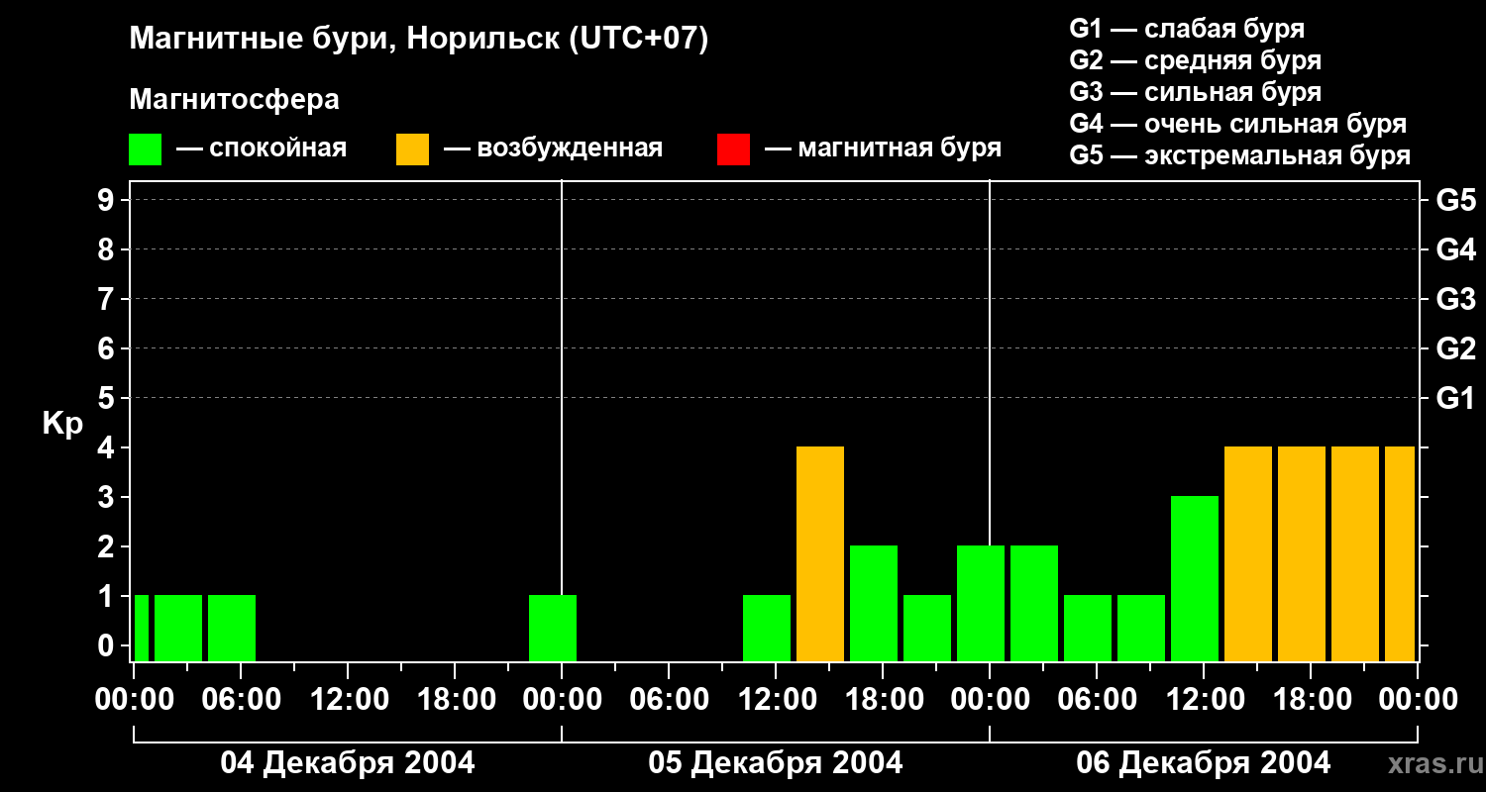This screenshot has height=792, width=1486.
Task: Click the red 'магнитная буря' legend swatch
Action: click(733, 149)
